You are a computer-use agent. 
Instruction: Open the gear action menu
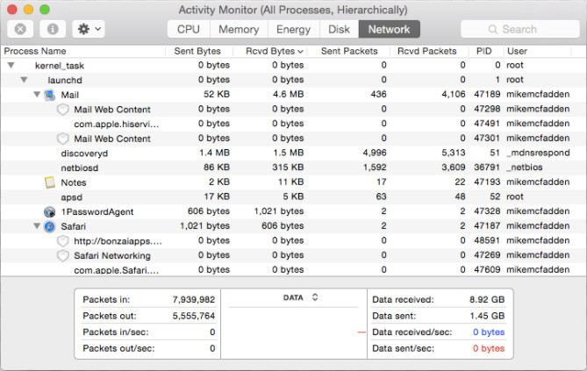coord(89,29)
